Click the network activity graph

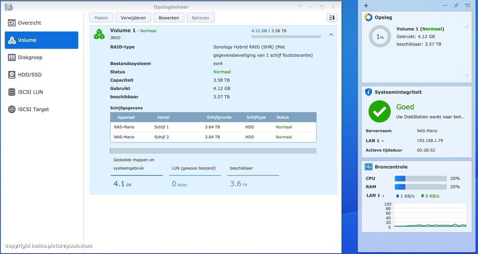coord(430,215)
